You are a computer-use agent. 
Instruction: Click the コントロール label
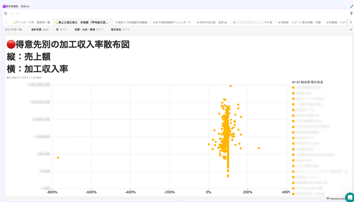point(13,30)
